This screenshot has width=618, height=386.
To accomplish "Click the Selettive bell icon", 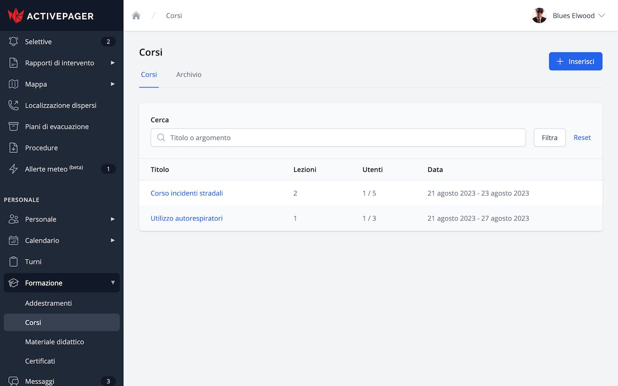I will (x=14, y=41).
